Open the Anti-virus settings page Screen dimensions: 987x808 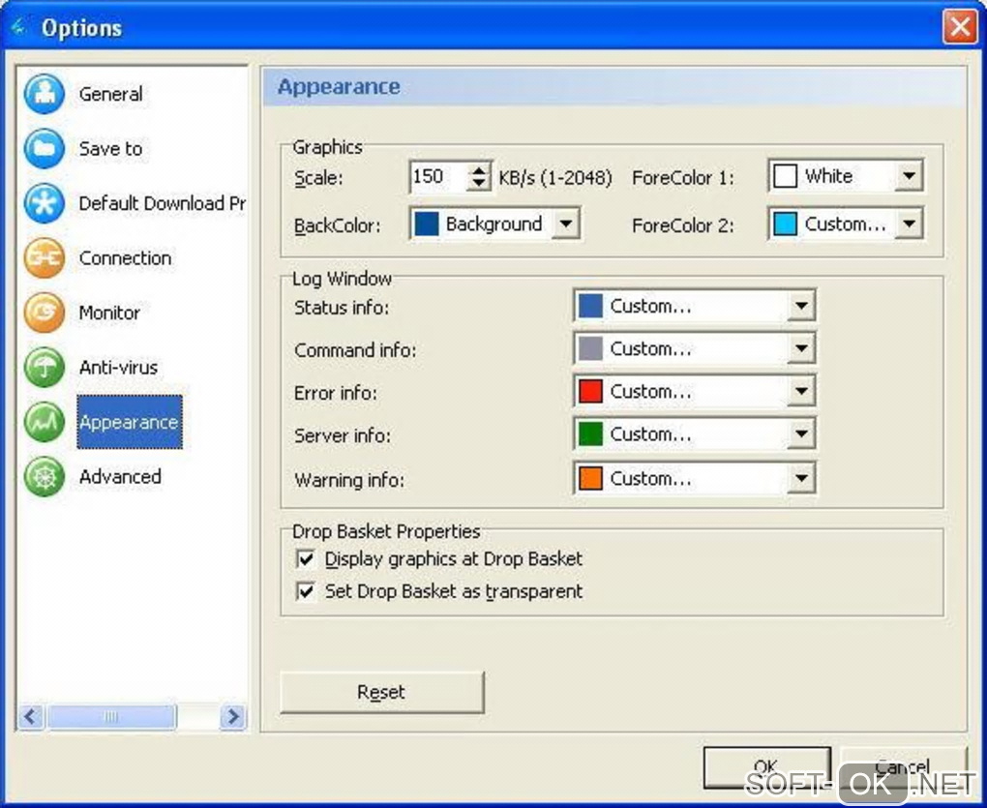pos(118,368)
